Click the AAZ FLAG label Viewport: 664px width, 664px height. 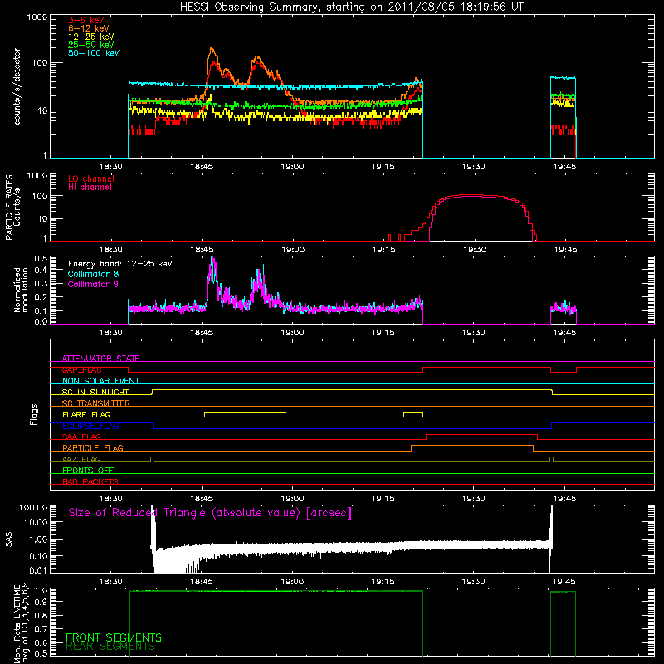pos(81,459)
